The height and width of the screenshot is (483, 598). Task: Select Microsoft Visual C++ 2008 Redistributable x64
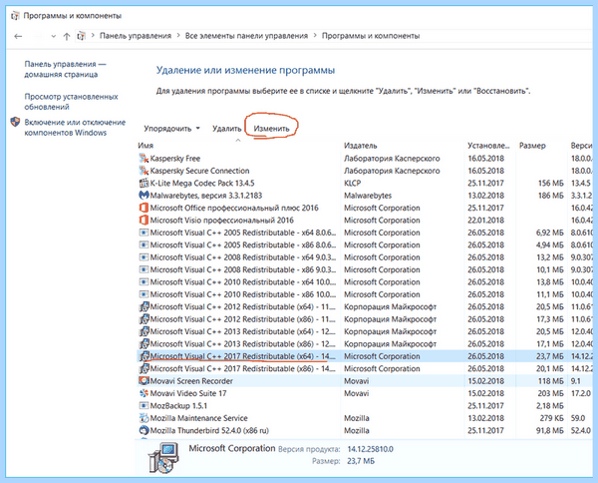tap(364, 257)
